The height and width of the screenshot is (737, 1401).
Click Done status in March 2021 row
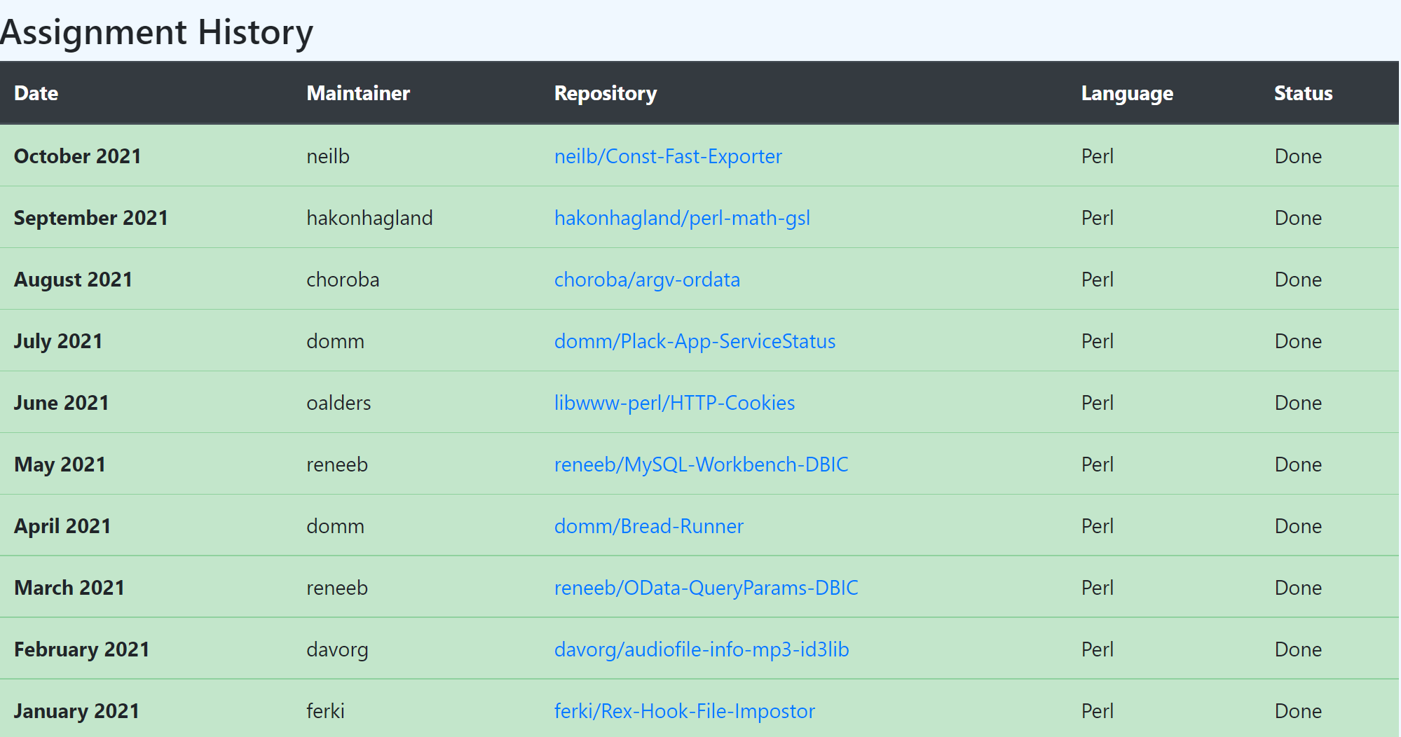(1298, 588)
